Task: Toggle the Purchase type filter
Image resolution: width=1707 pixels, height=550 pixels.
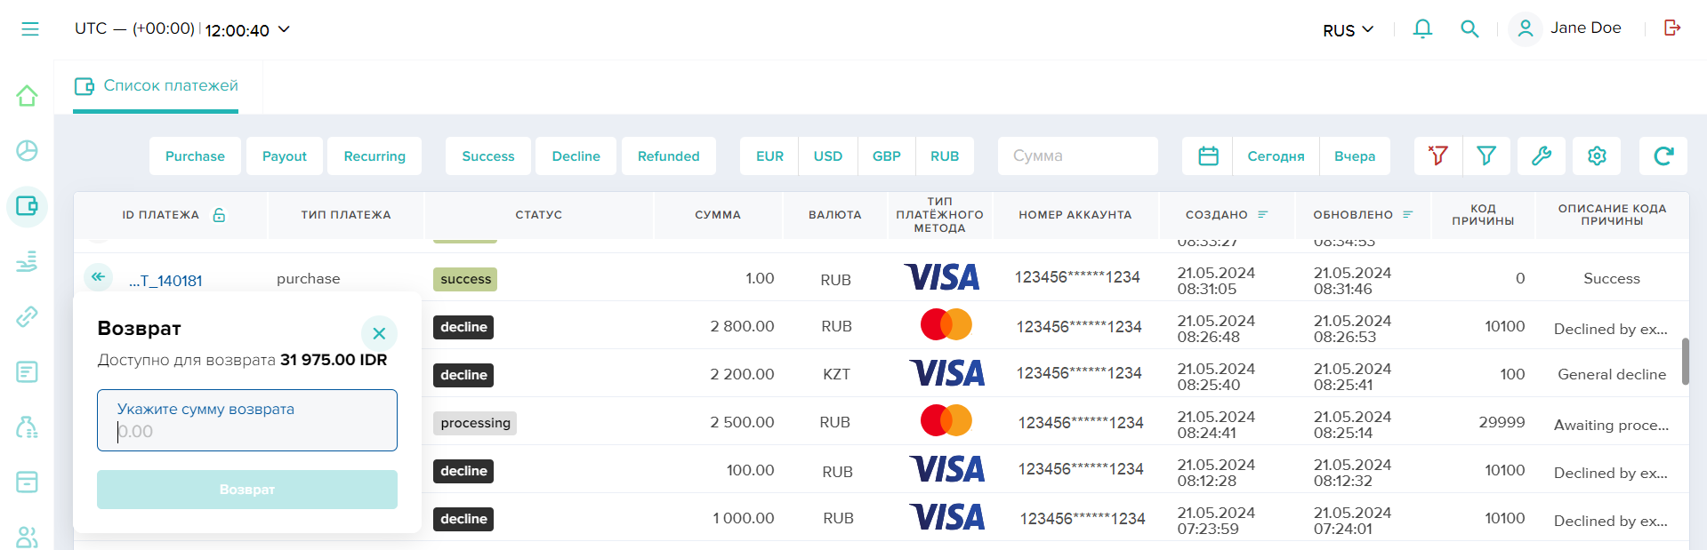Action: click(195, 156)
